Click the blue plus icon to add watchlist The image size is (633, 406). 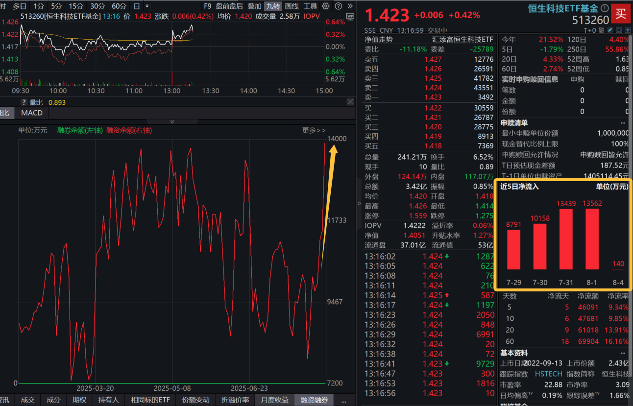click(628, 30)
